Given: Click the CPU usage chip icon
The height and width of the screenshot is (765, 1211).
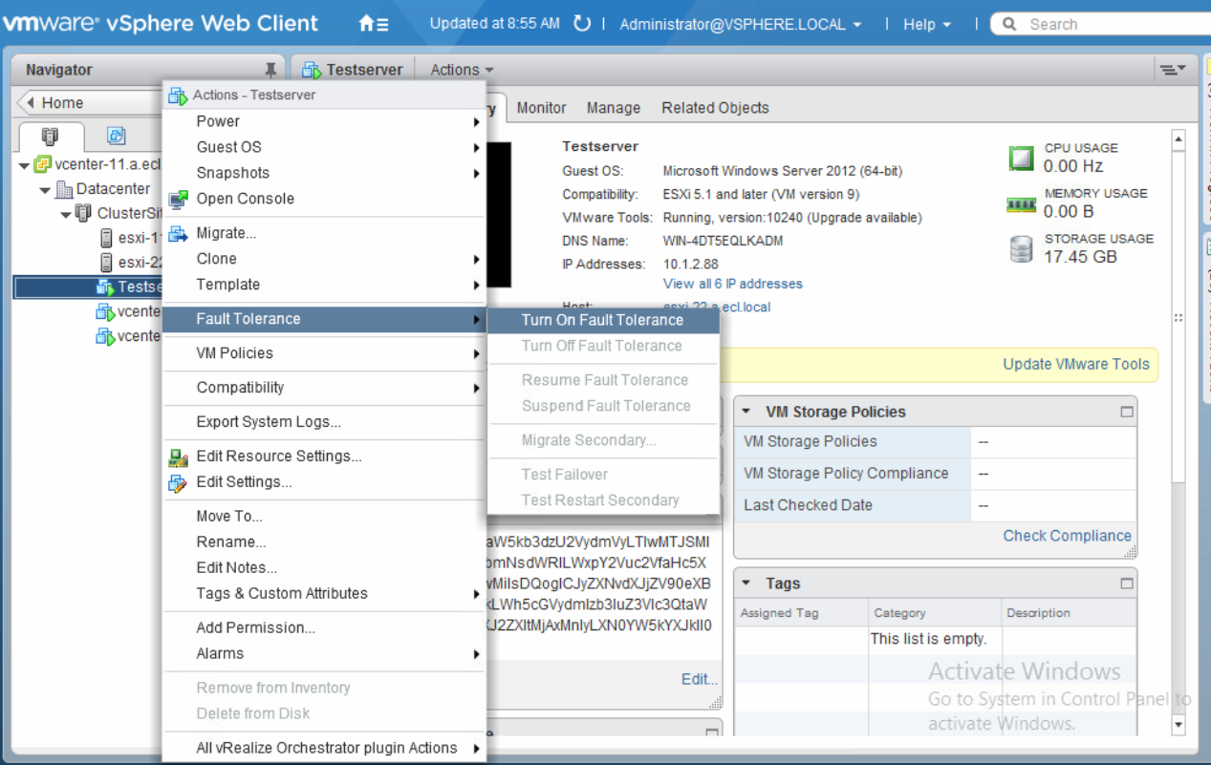Looking at the screenshot, I should pos(1022,159).
